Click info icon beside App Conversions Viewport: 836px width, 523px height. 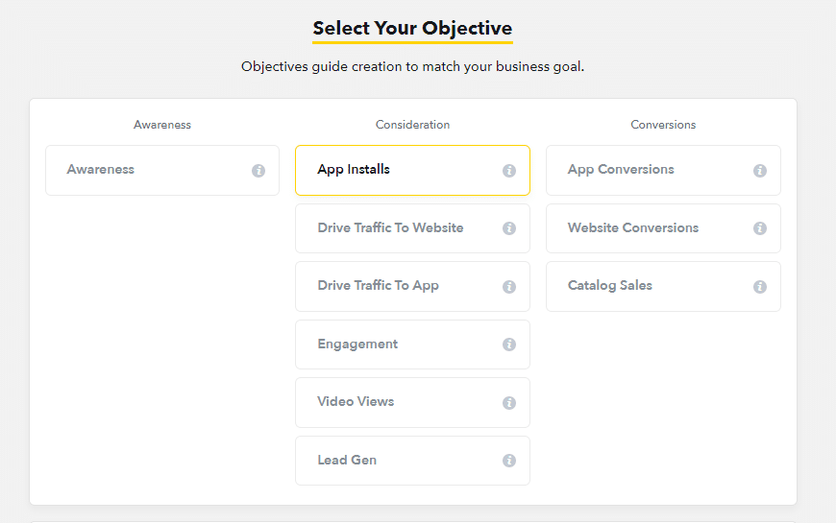click(x=760, y=171)
